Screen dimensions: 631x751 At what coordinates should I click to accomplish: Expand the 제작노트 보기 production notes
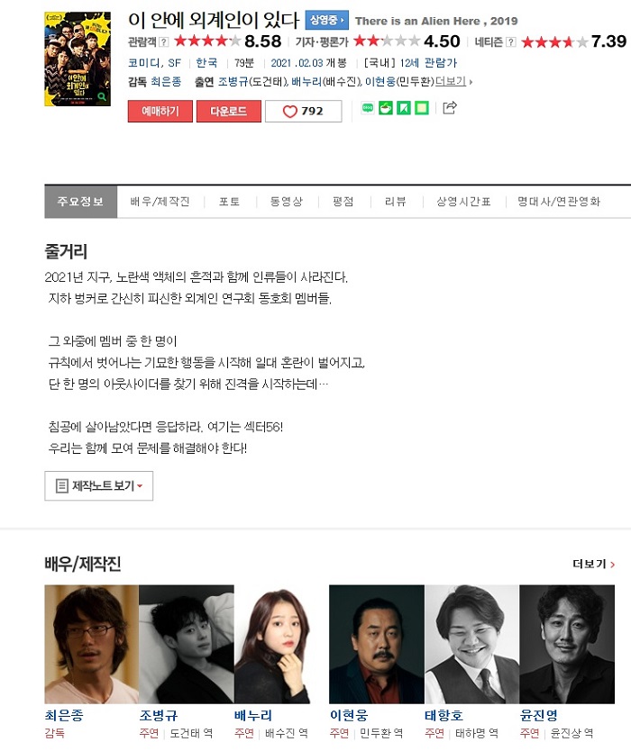(99, 485)
